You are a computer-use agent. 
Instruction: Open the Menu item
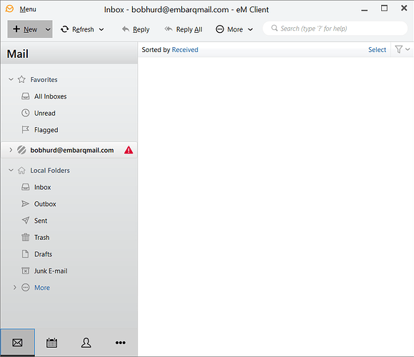(28, 9)
